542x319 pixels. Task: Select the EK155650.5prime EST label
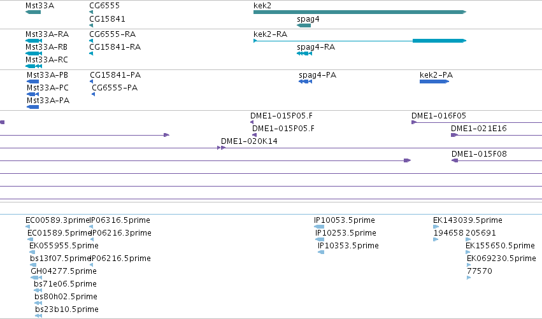(500, 246)
